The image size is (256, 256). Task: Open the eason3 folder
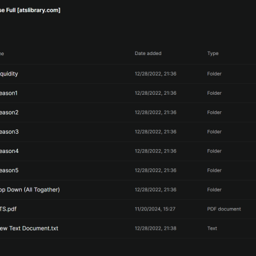click(9, 132)
